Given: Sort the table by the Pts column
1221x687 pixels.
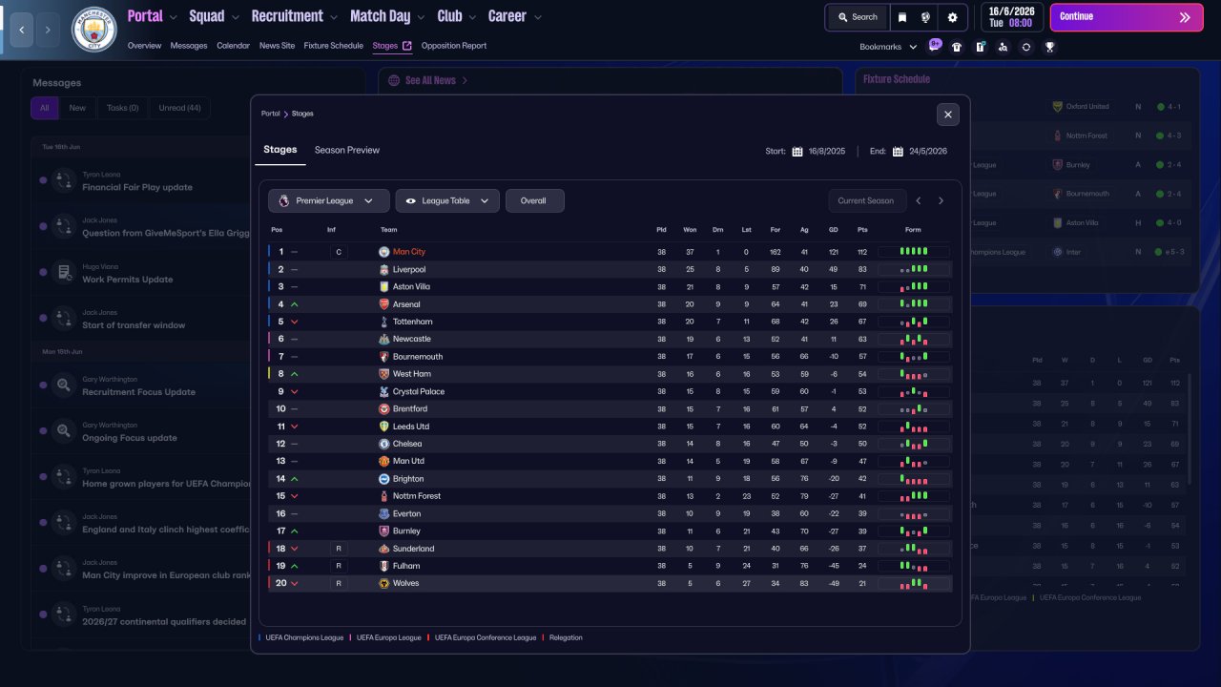Looking at the screenshot, I should (x=862, y=230).
